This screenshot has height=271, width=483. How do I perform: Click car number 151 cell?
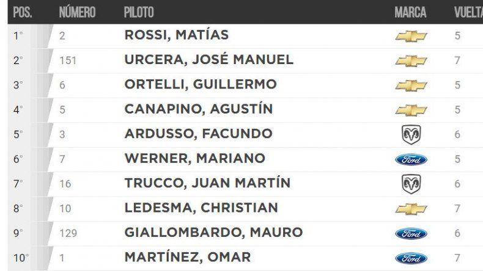click(68, 60)
